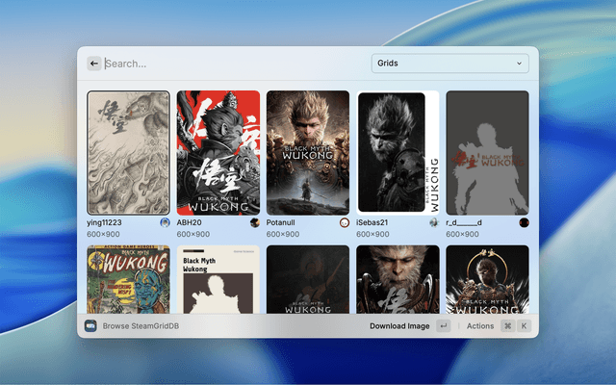Click iSebas21's author avatar icon
Image resolution: width=616 pixels, height=385 pixels.
pos(434,222)
